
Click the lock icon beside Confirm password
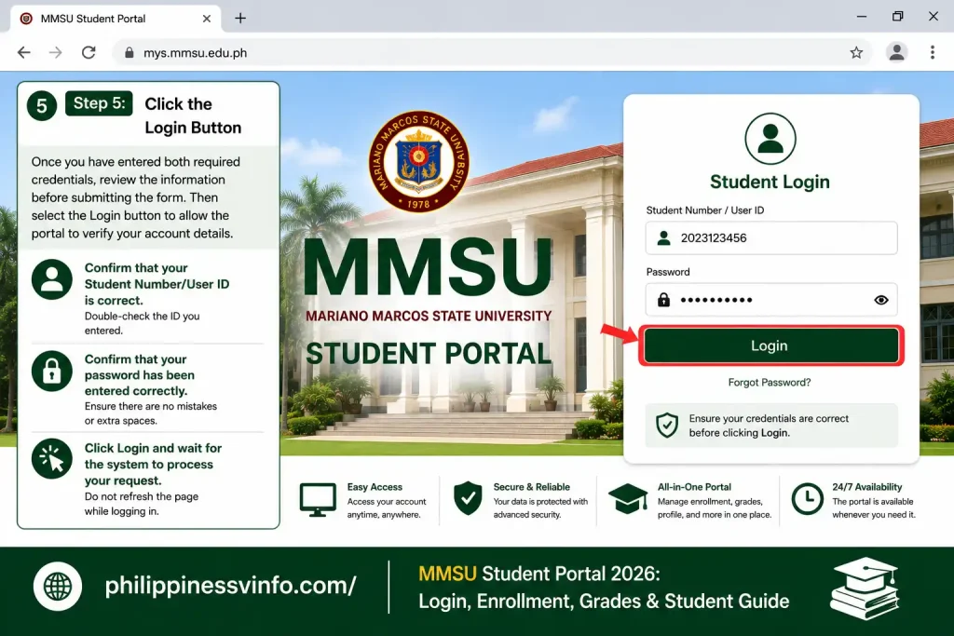pyautogui.click(x=52, y=371)
